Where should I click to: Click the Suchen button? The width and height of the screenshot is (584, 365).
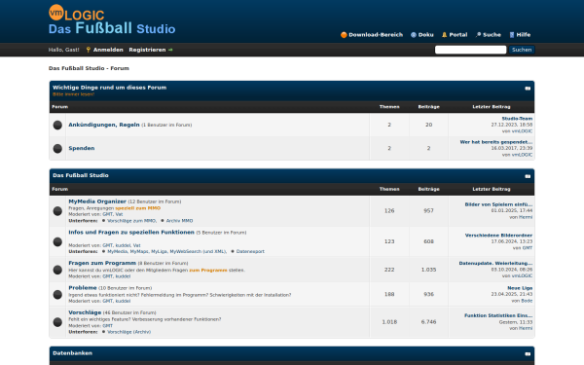point(522,50)
